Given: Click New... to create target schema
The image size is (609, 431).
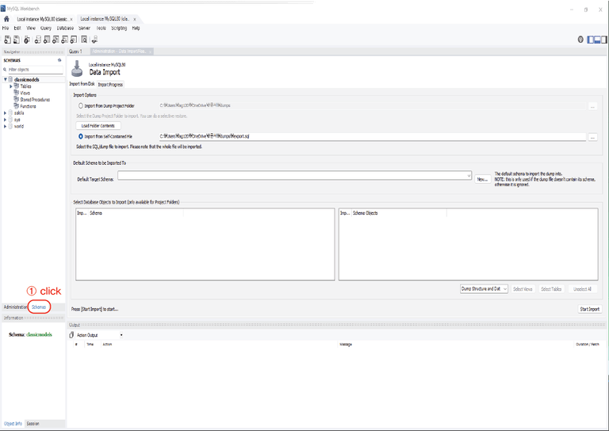Looking at the screenshot, I should [x=482, y=179].
